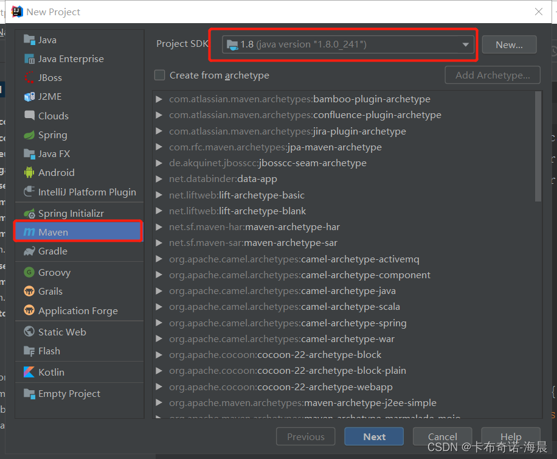Expand the jpa-maven-archetype node
The width and height of the screenshot is (557, 459).
click(159, 147)
